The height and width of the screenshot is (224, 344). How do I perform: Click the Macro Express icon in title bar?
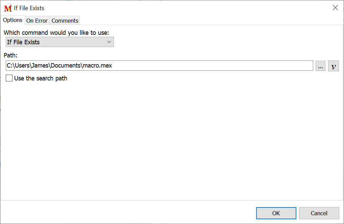pos(8,8)
